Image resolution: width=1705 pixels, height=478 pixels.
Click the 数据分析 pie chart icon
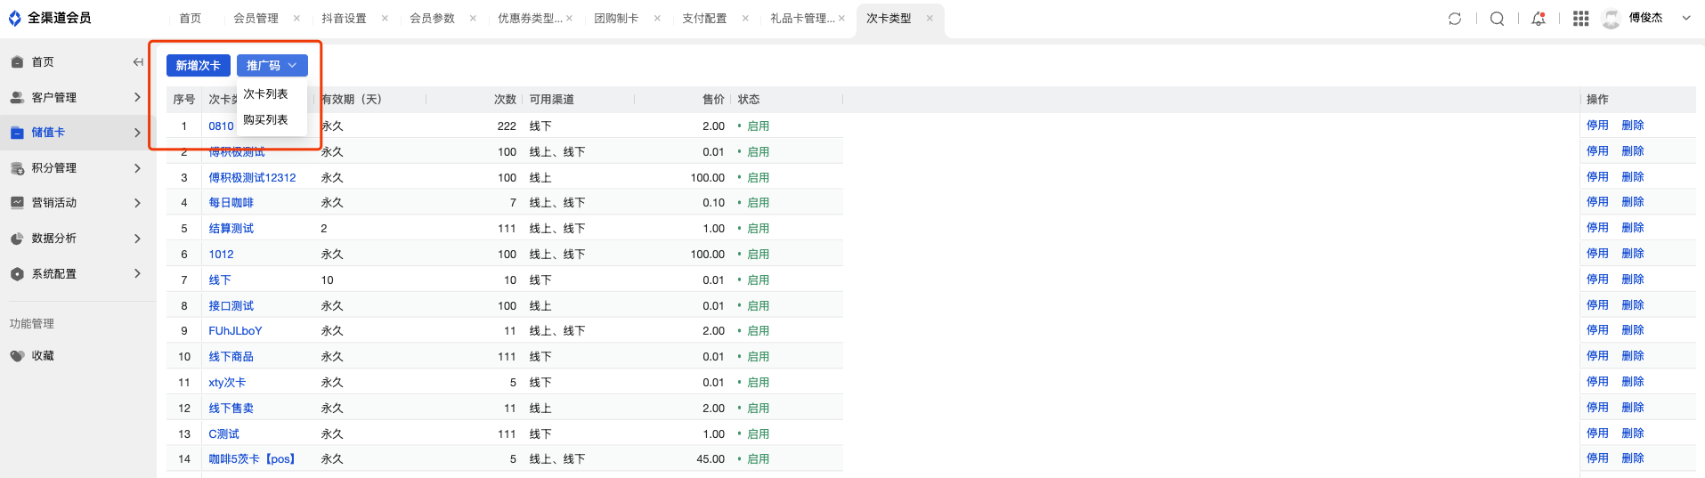coord(17,239)
